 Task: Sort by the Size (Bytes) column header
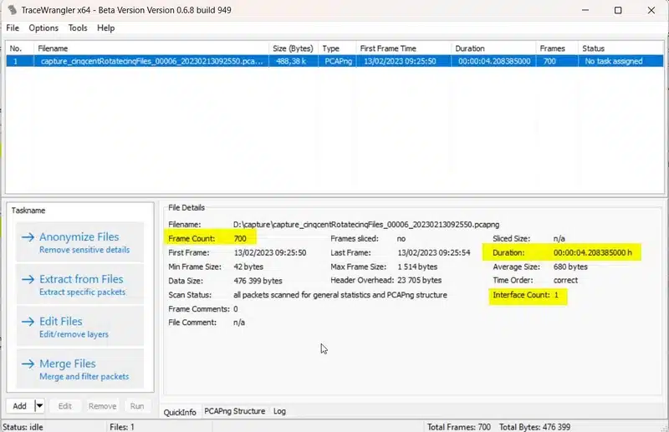pos(294,48)
